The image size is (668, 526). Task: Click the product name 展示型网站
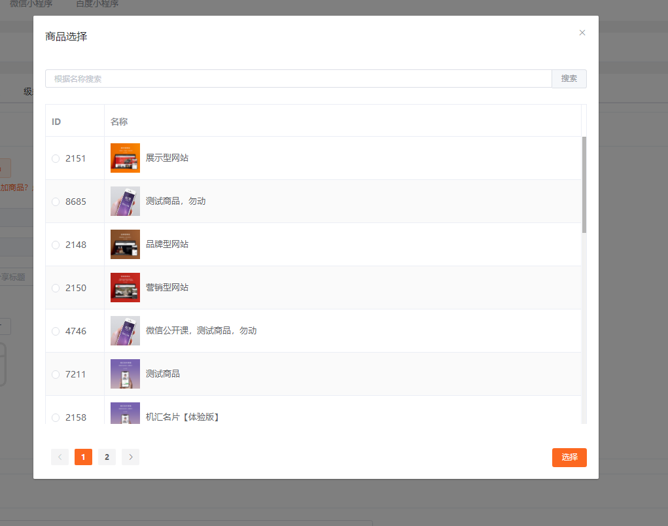167,158
